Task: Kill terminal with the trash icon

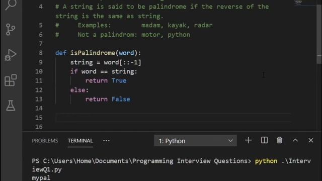Action: tap(280, 140)
